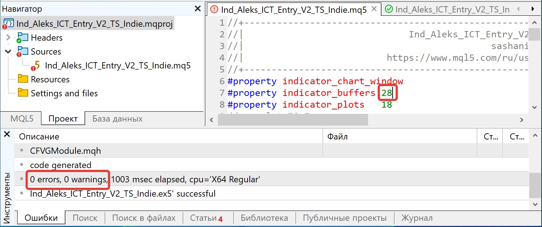Click the indicator_buffers value 28 in the code
Viewport: 542px width, 227px height.
point(386,93)
